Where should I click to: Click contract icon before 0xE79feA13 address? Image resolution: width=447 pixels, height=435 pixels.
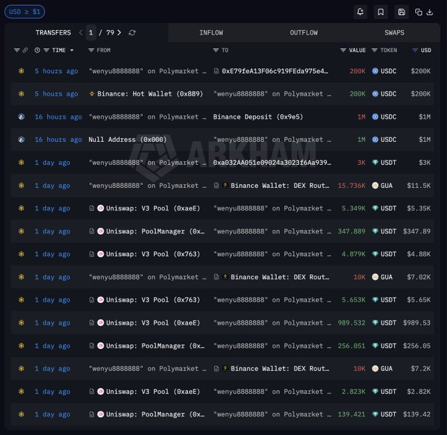pyautogui.click(x=216, y=71)
